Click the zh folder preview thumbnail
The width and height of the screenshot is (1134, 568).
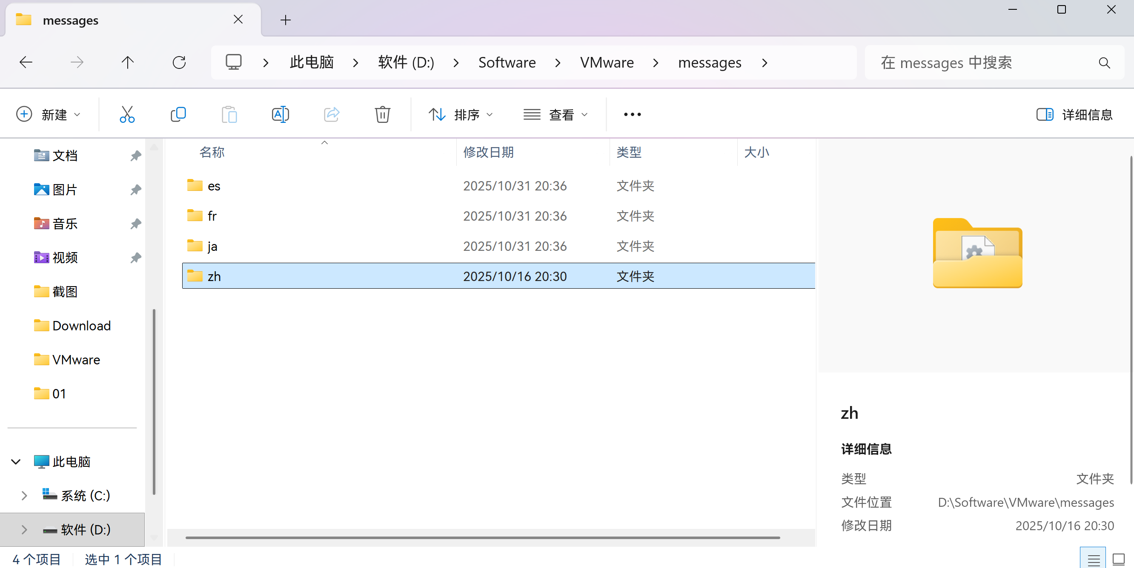977,253
